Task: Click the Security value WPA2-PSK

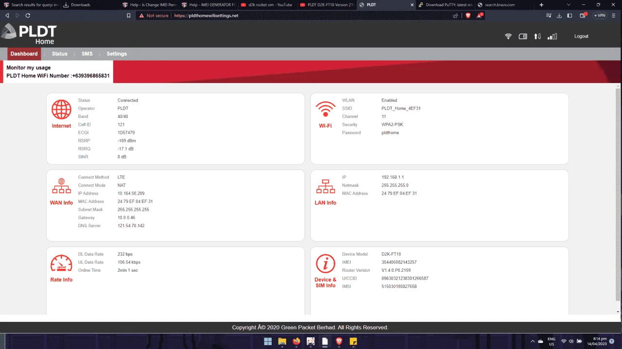Action: [392, 125]
